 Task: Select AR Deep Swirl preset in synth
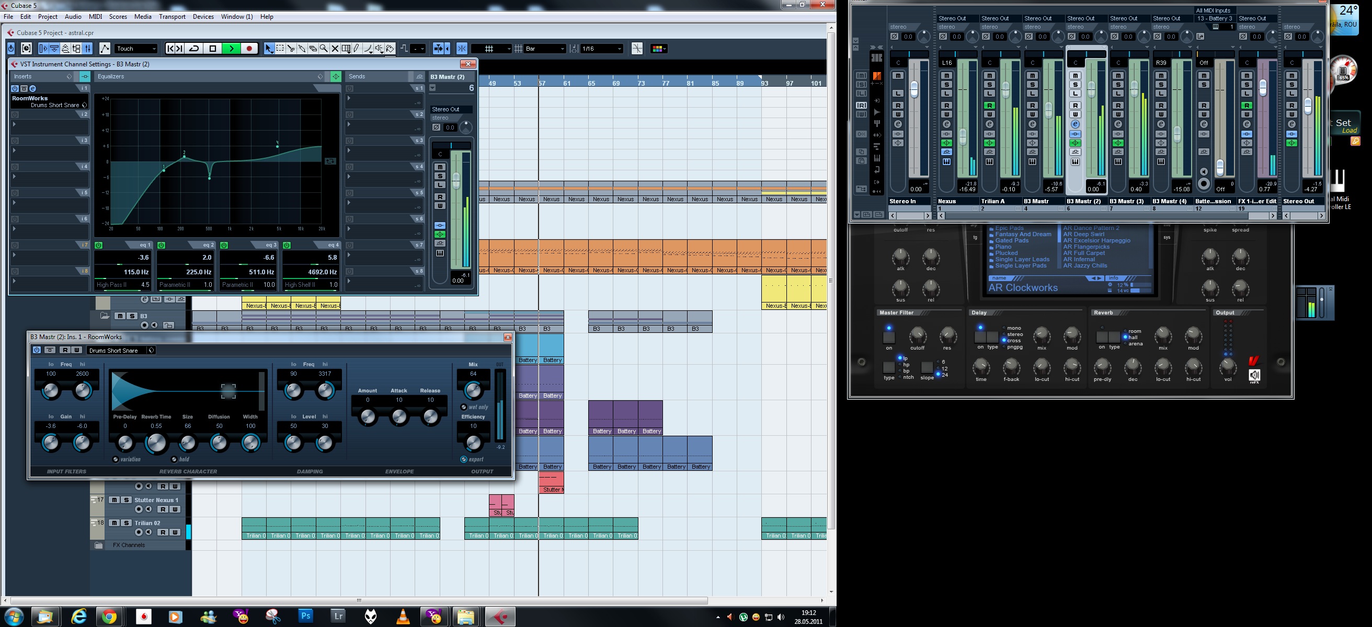point(1083,234)
